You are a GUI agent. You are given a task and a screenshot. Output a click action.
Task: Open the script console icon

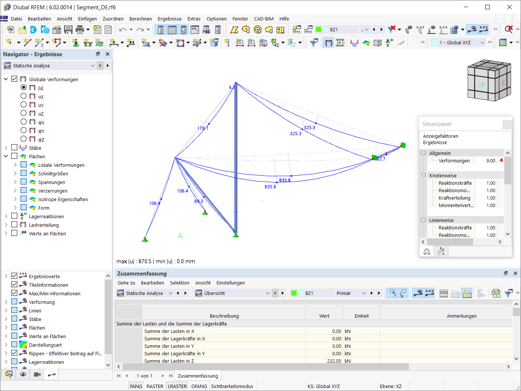[195, 30]
